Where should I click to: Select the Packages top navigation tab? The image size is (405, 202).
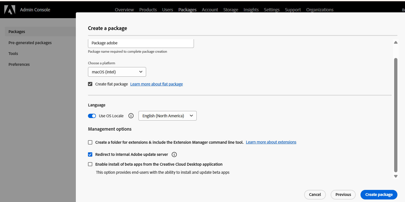tap(187, 10)
